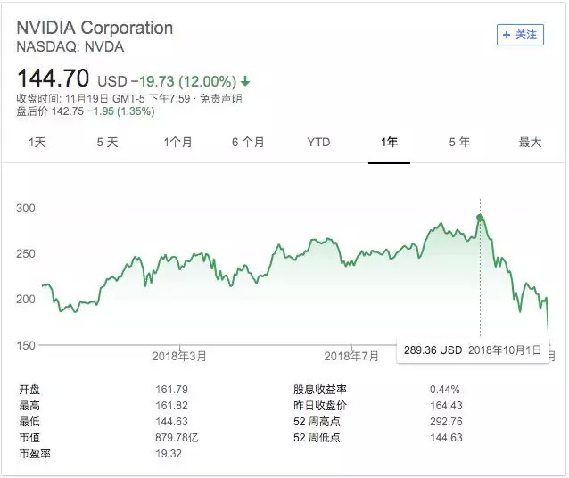Click the 2018年3月 axis label

click(x=178, y=356)
